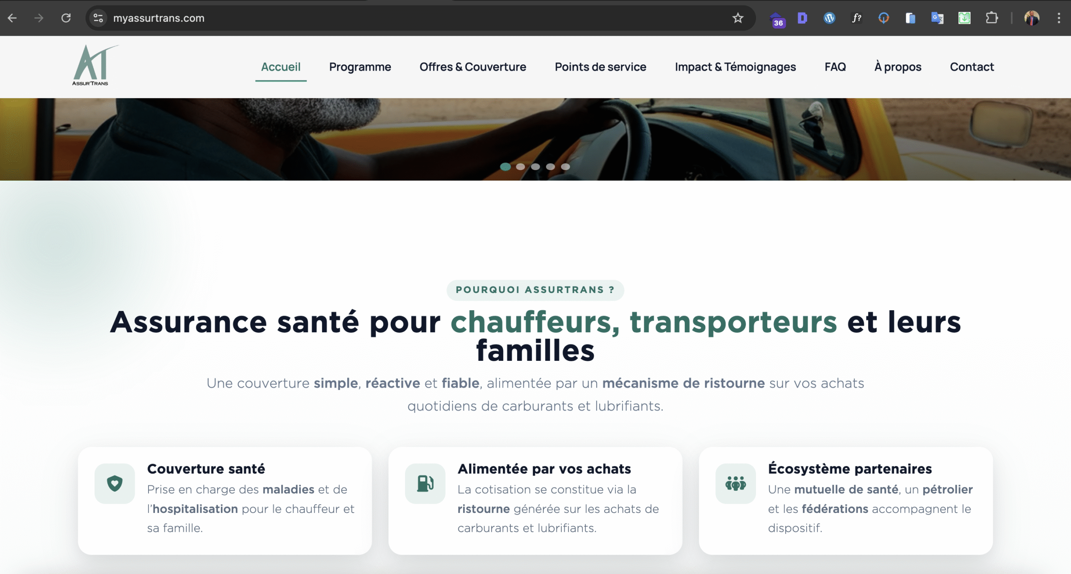
Task: Click the POURQUOI ASSURTRANS ? badge
Action: 535,290
